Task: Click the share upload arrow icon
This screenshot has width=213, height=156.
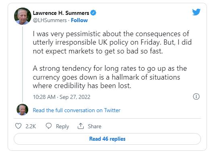Action: pos(81,126)
